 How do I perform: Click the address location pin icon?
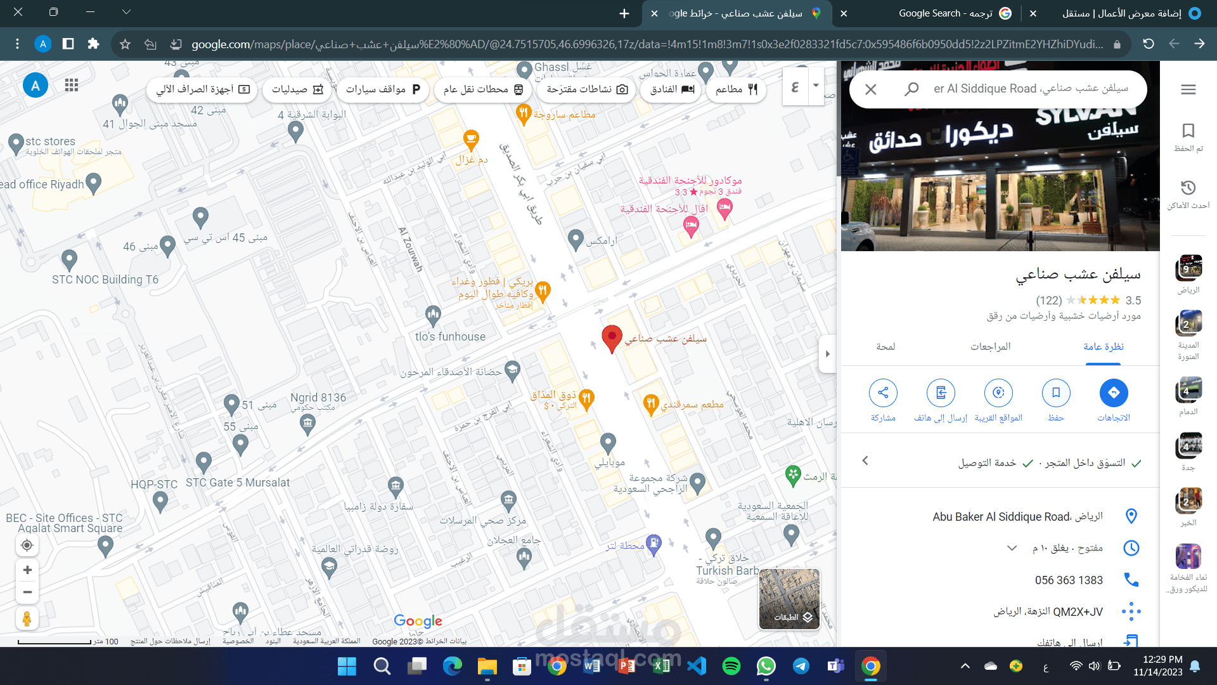(x=1131, y=516)
